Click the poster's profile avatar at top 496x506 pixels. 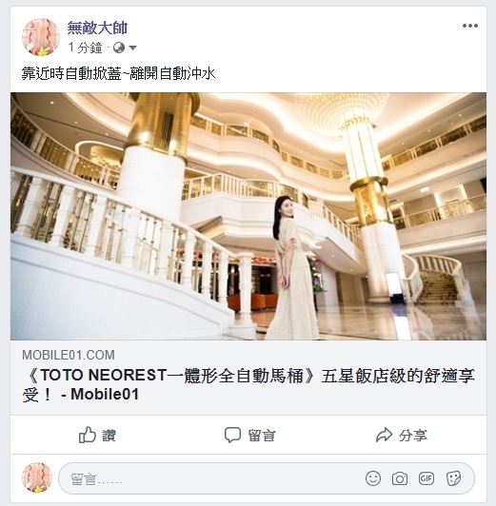[x=41, y=37]
